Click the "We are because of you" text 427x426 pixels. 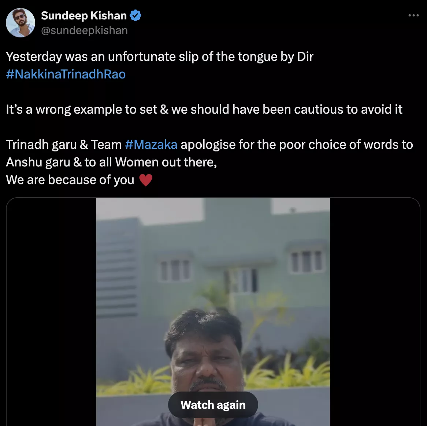pos(70,180)
